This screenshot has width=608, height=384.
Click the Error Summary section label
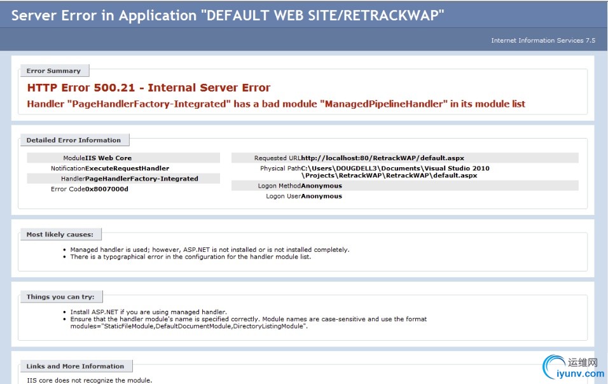click(53, 71)
